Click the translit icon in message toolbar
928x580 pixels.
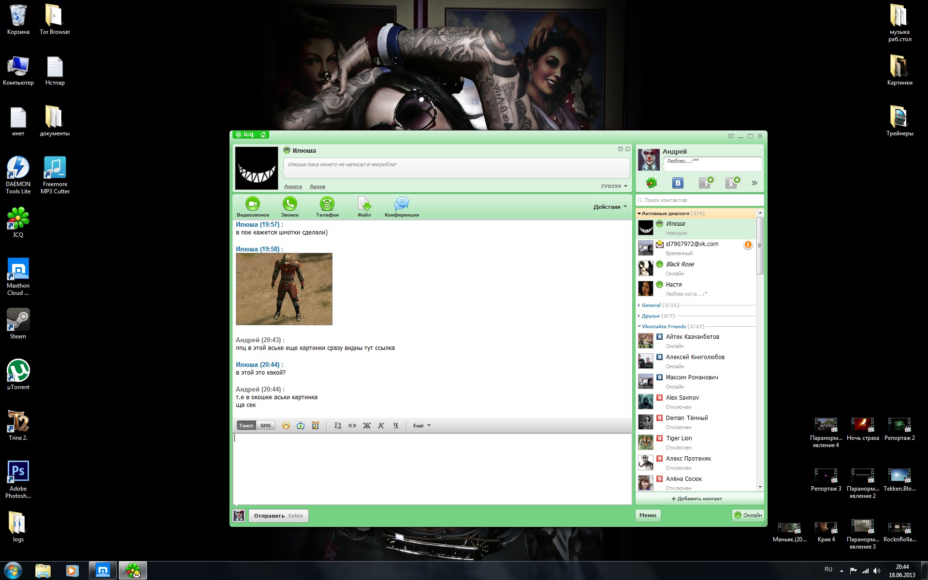tap(338, 425)
